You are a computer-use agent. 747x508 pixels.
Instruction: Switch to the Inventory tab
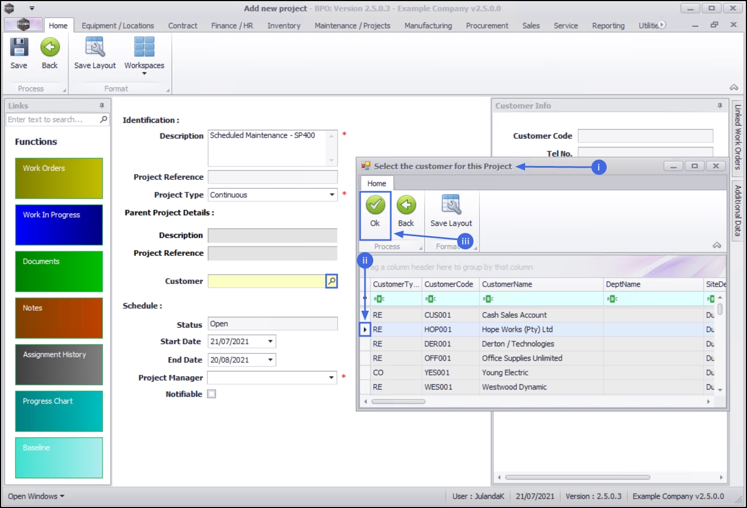click(x=283, y=26)
